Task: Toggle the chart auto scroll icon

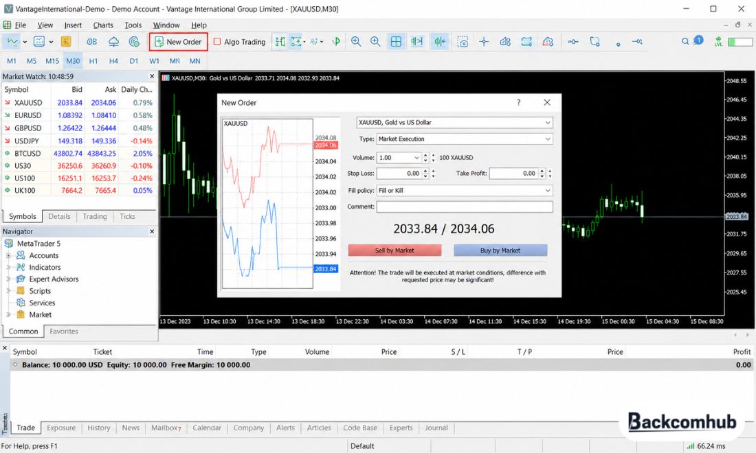Action: (417, 42)
